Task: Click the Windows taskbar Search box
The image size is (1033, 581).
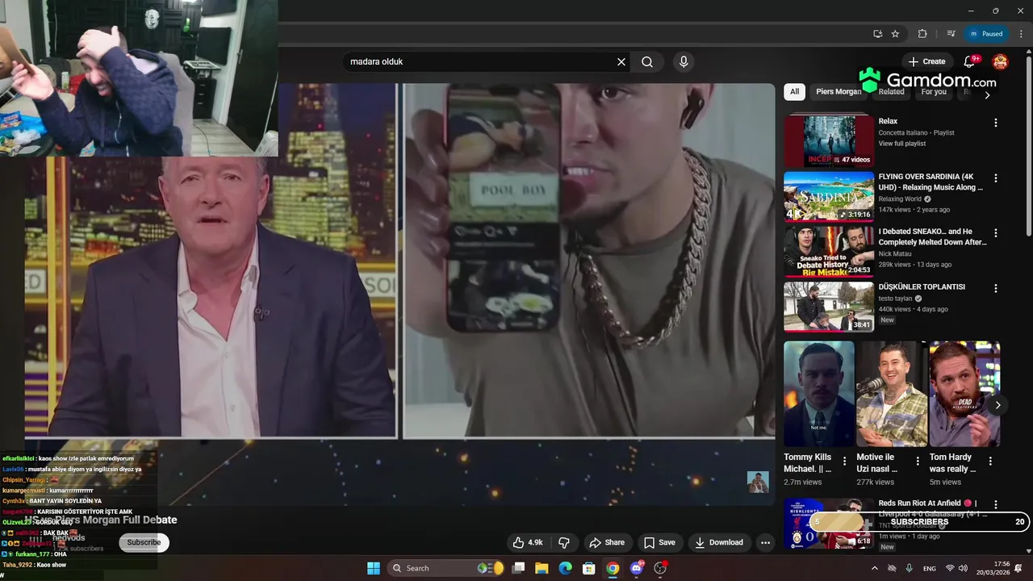Action: [x=446, y=568]
